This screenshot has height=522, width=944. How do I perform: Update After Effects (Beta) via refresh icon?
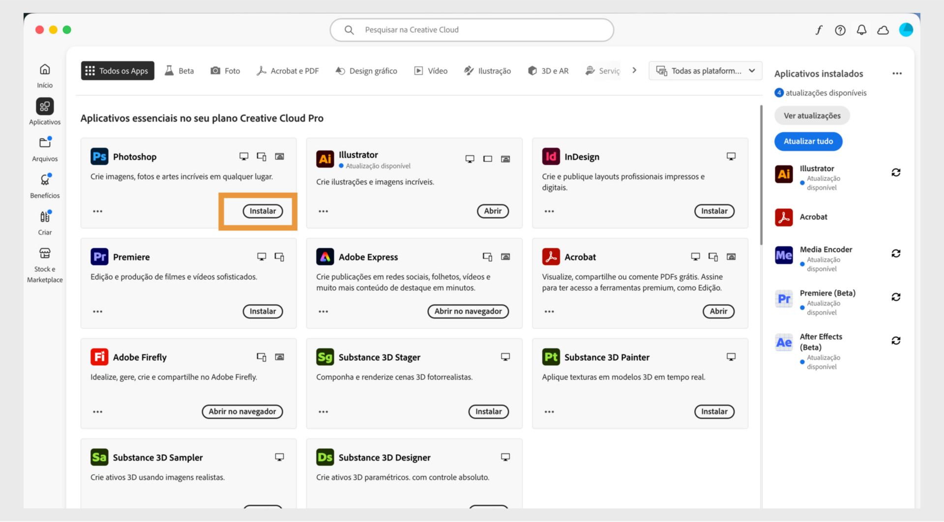coord(896,341)
